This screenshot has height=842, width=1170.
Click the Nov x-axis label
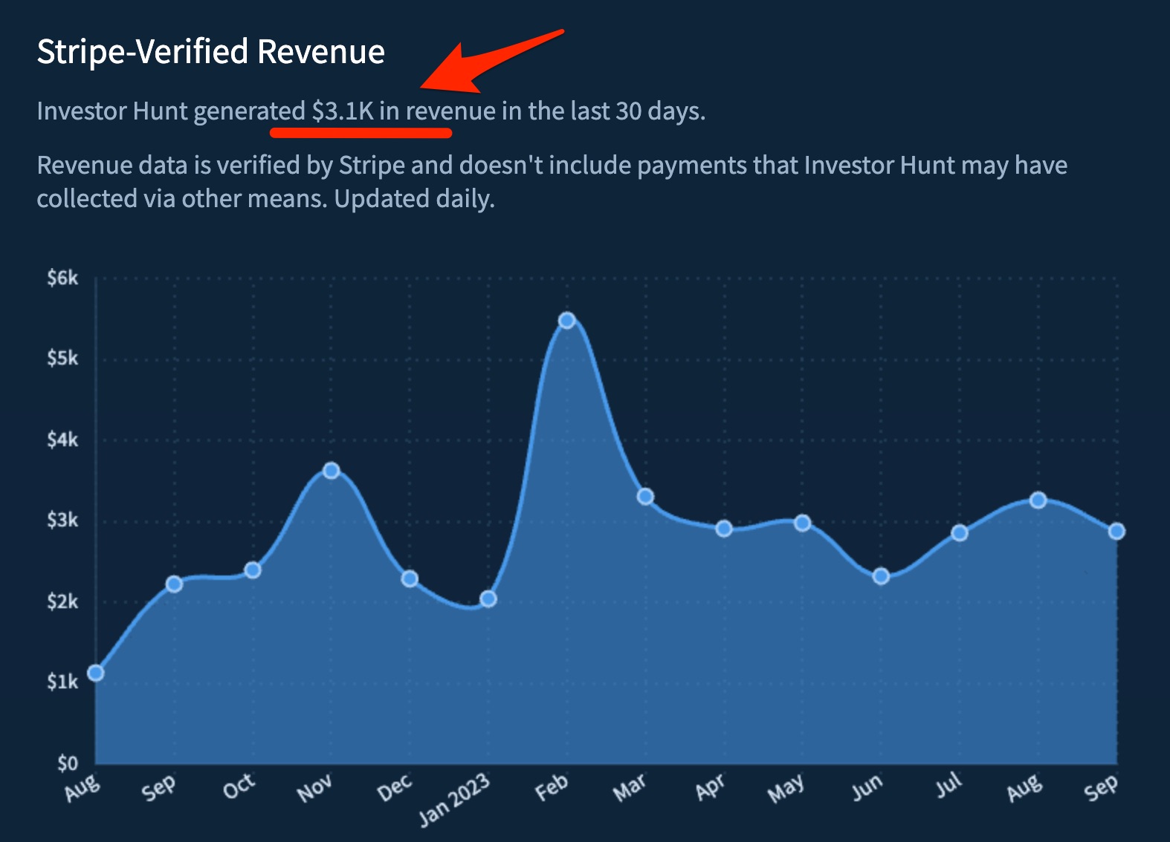point(314,789)
